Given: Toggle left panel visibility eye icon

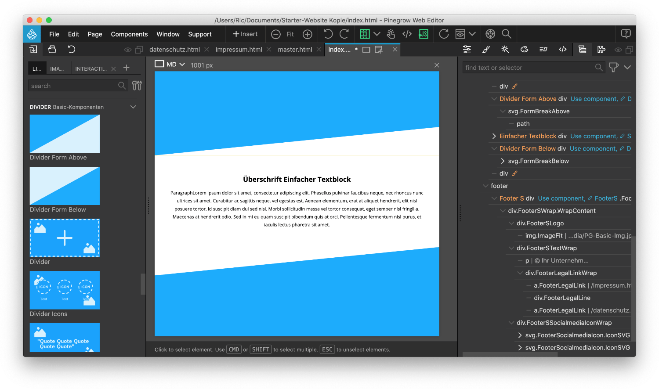Looking at the screenshot, I should coord(128,50).
